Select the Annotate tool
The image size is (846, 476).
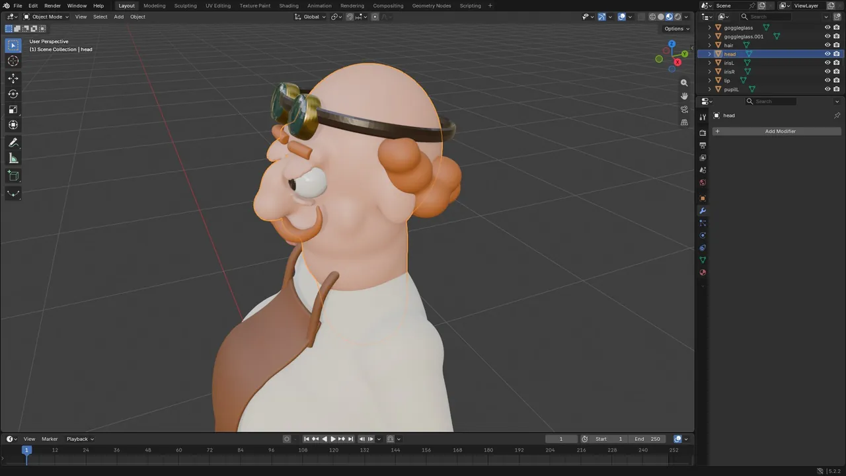[x=13, y=143]
